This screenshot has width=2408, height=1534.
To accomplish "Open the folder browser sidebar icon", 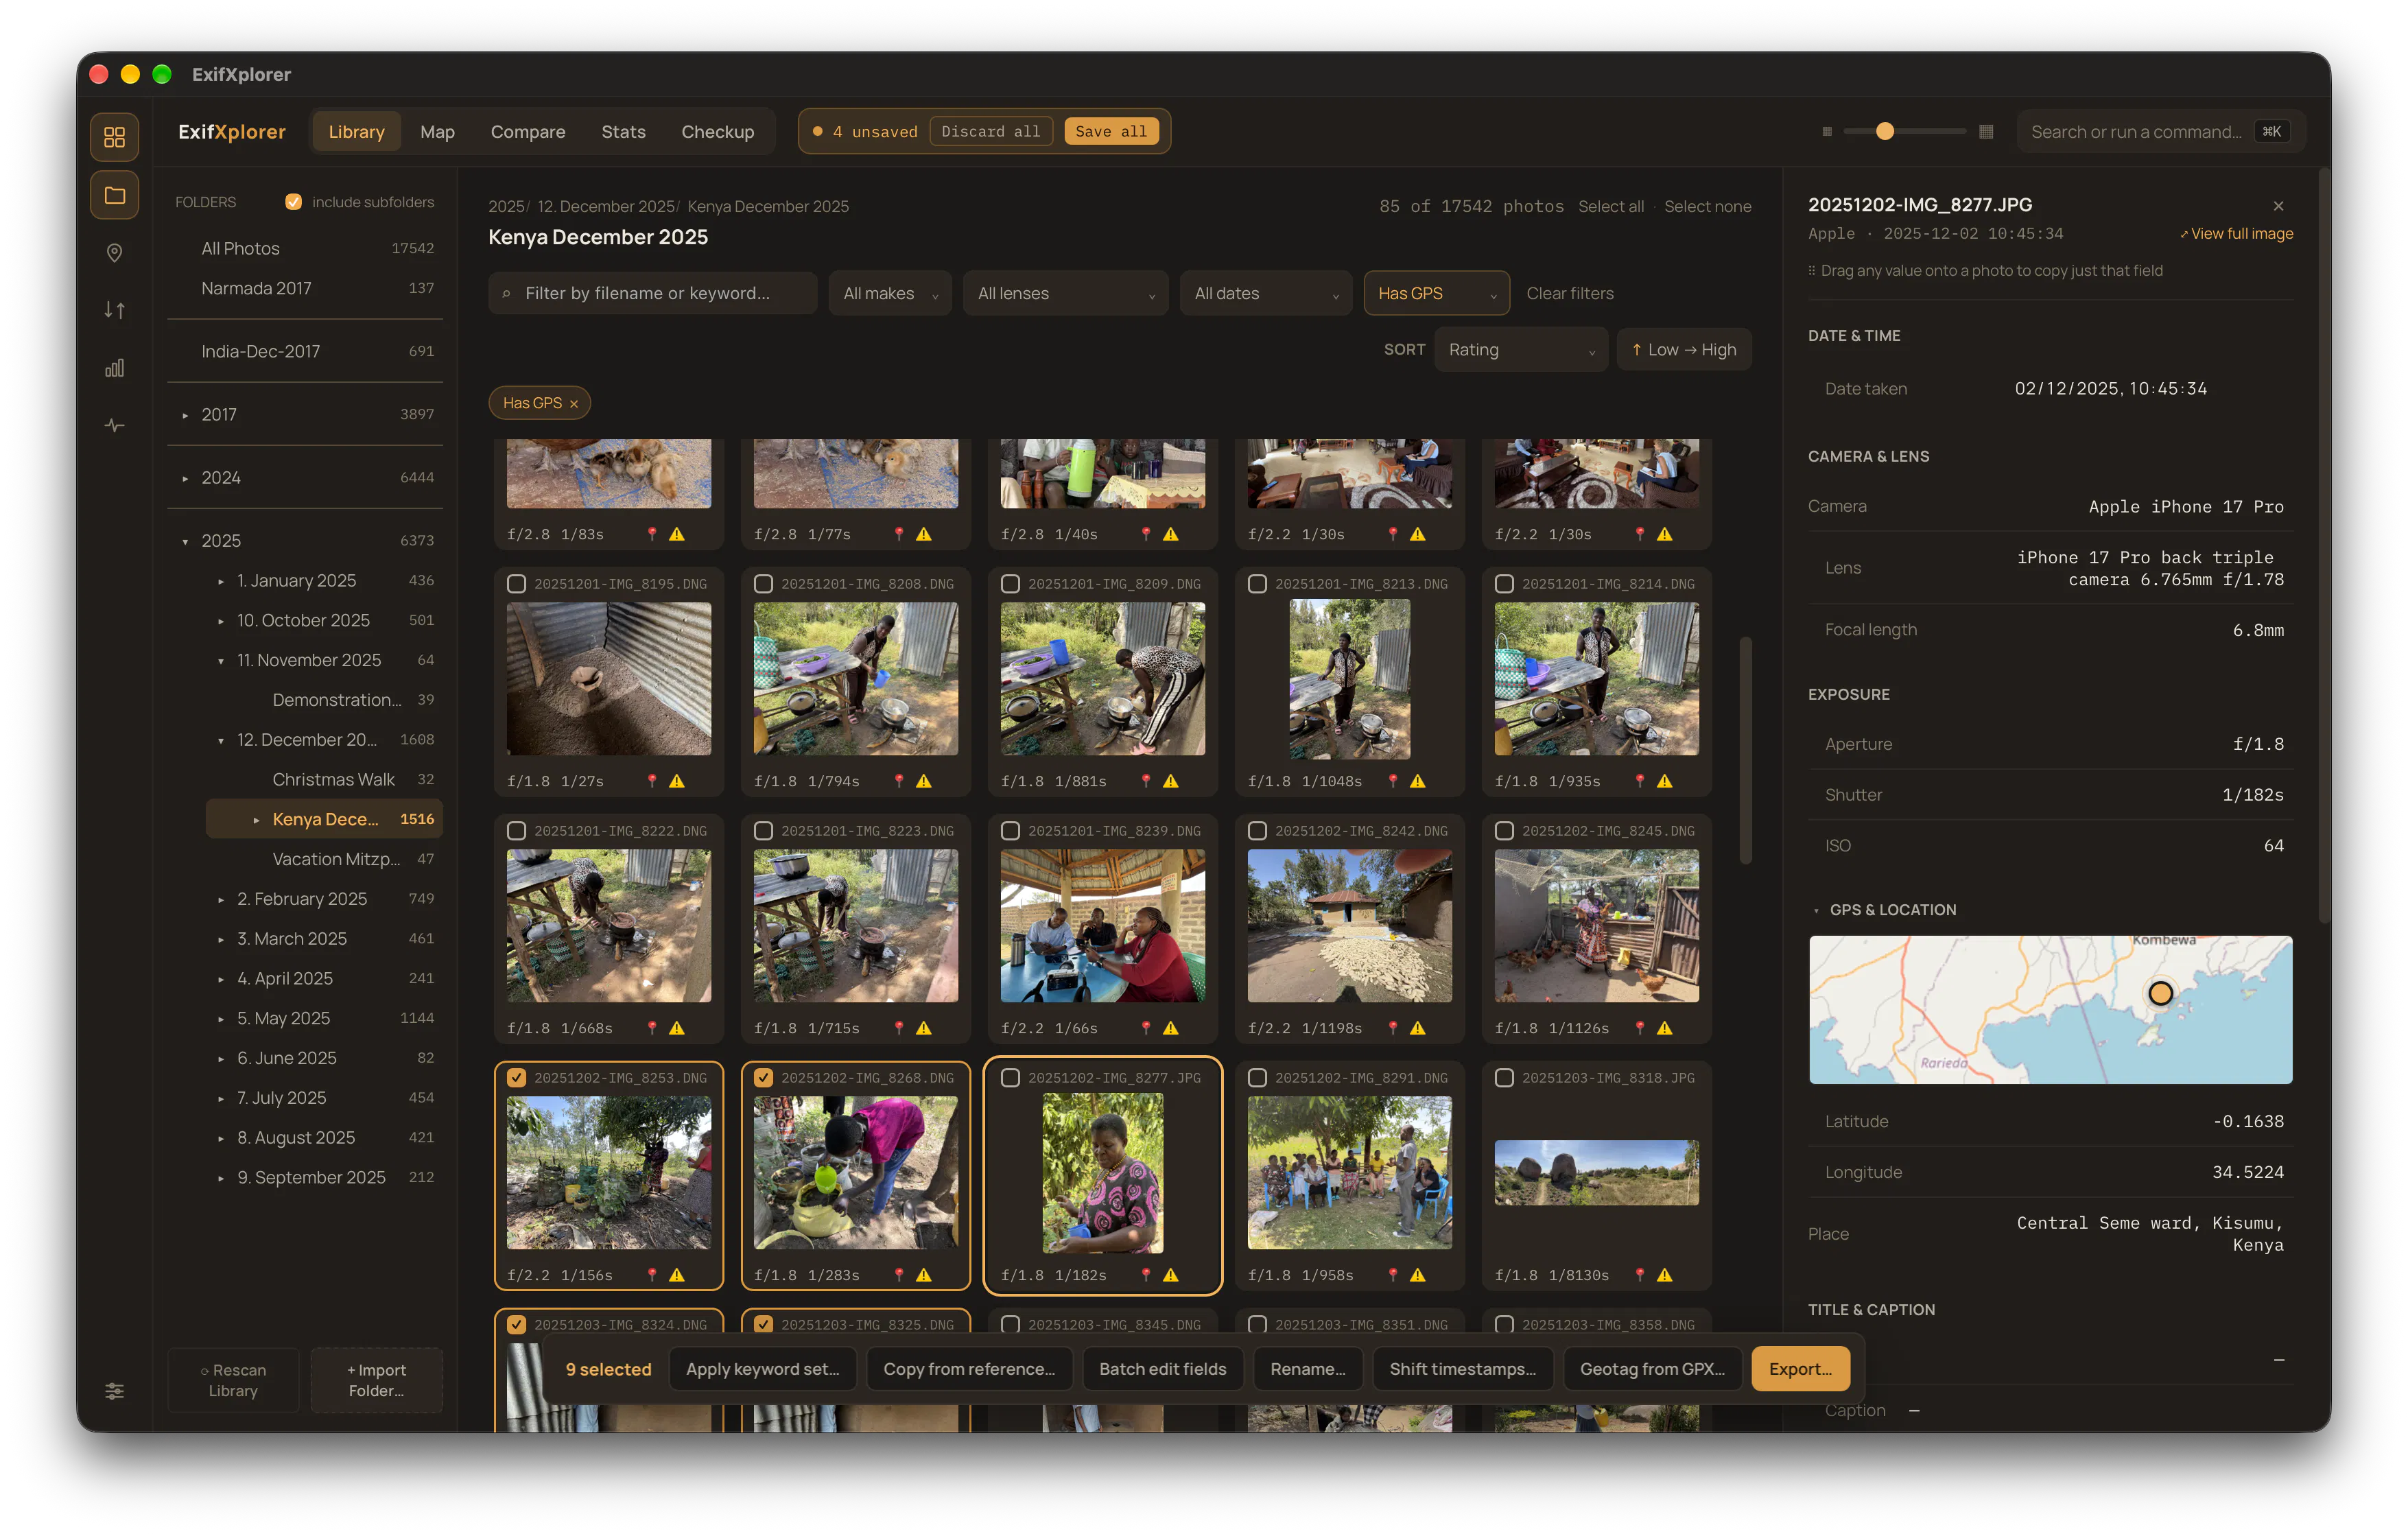I will (x=114, y=195).
